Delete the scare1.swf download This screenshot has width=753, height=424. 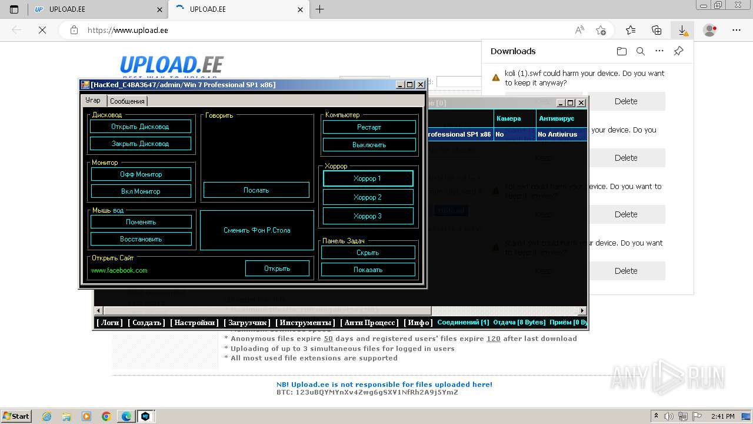[x=626, y=271]
